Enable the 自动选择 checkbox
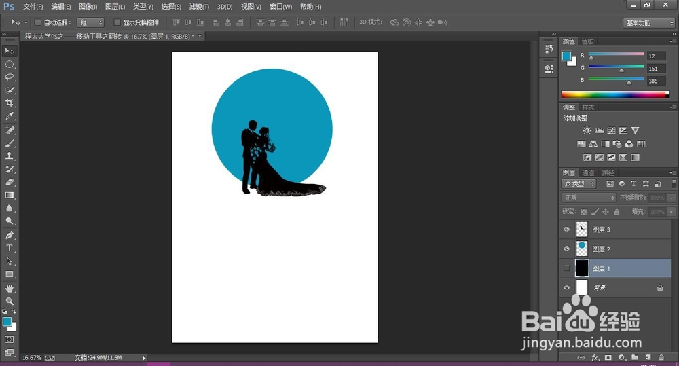 (x=38, y=22)
